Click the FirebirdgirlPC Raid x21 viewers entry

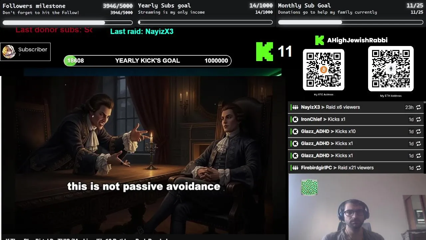(x=356, y=168)
